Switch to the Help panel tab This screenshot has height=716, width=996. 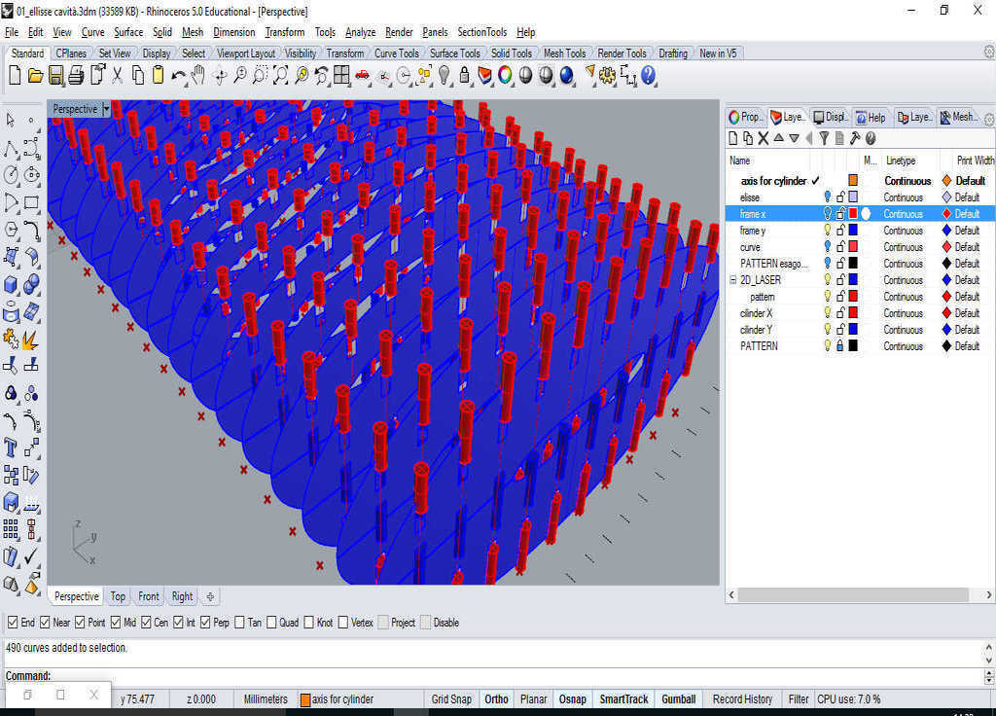[871, 117]
